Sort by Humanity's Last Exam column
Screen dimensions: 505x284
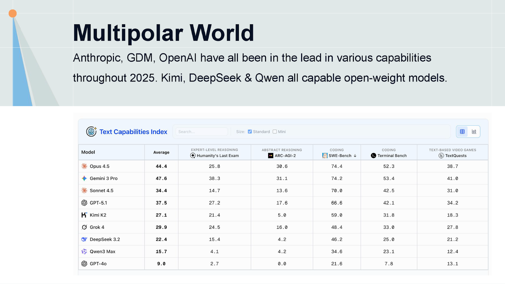(x=215, y=153)
